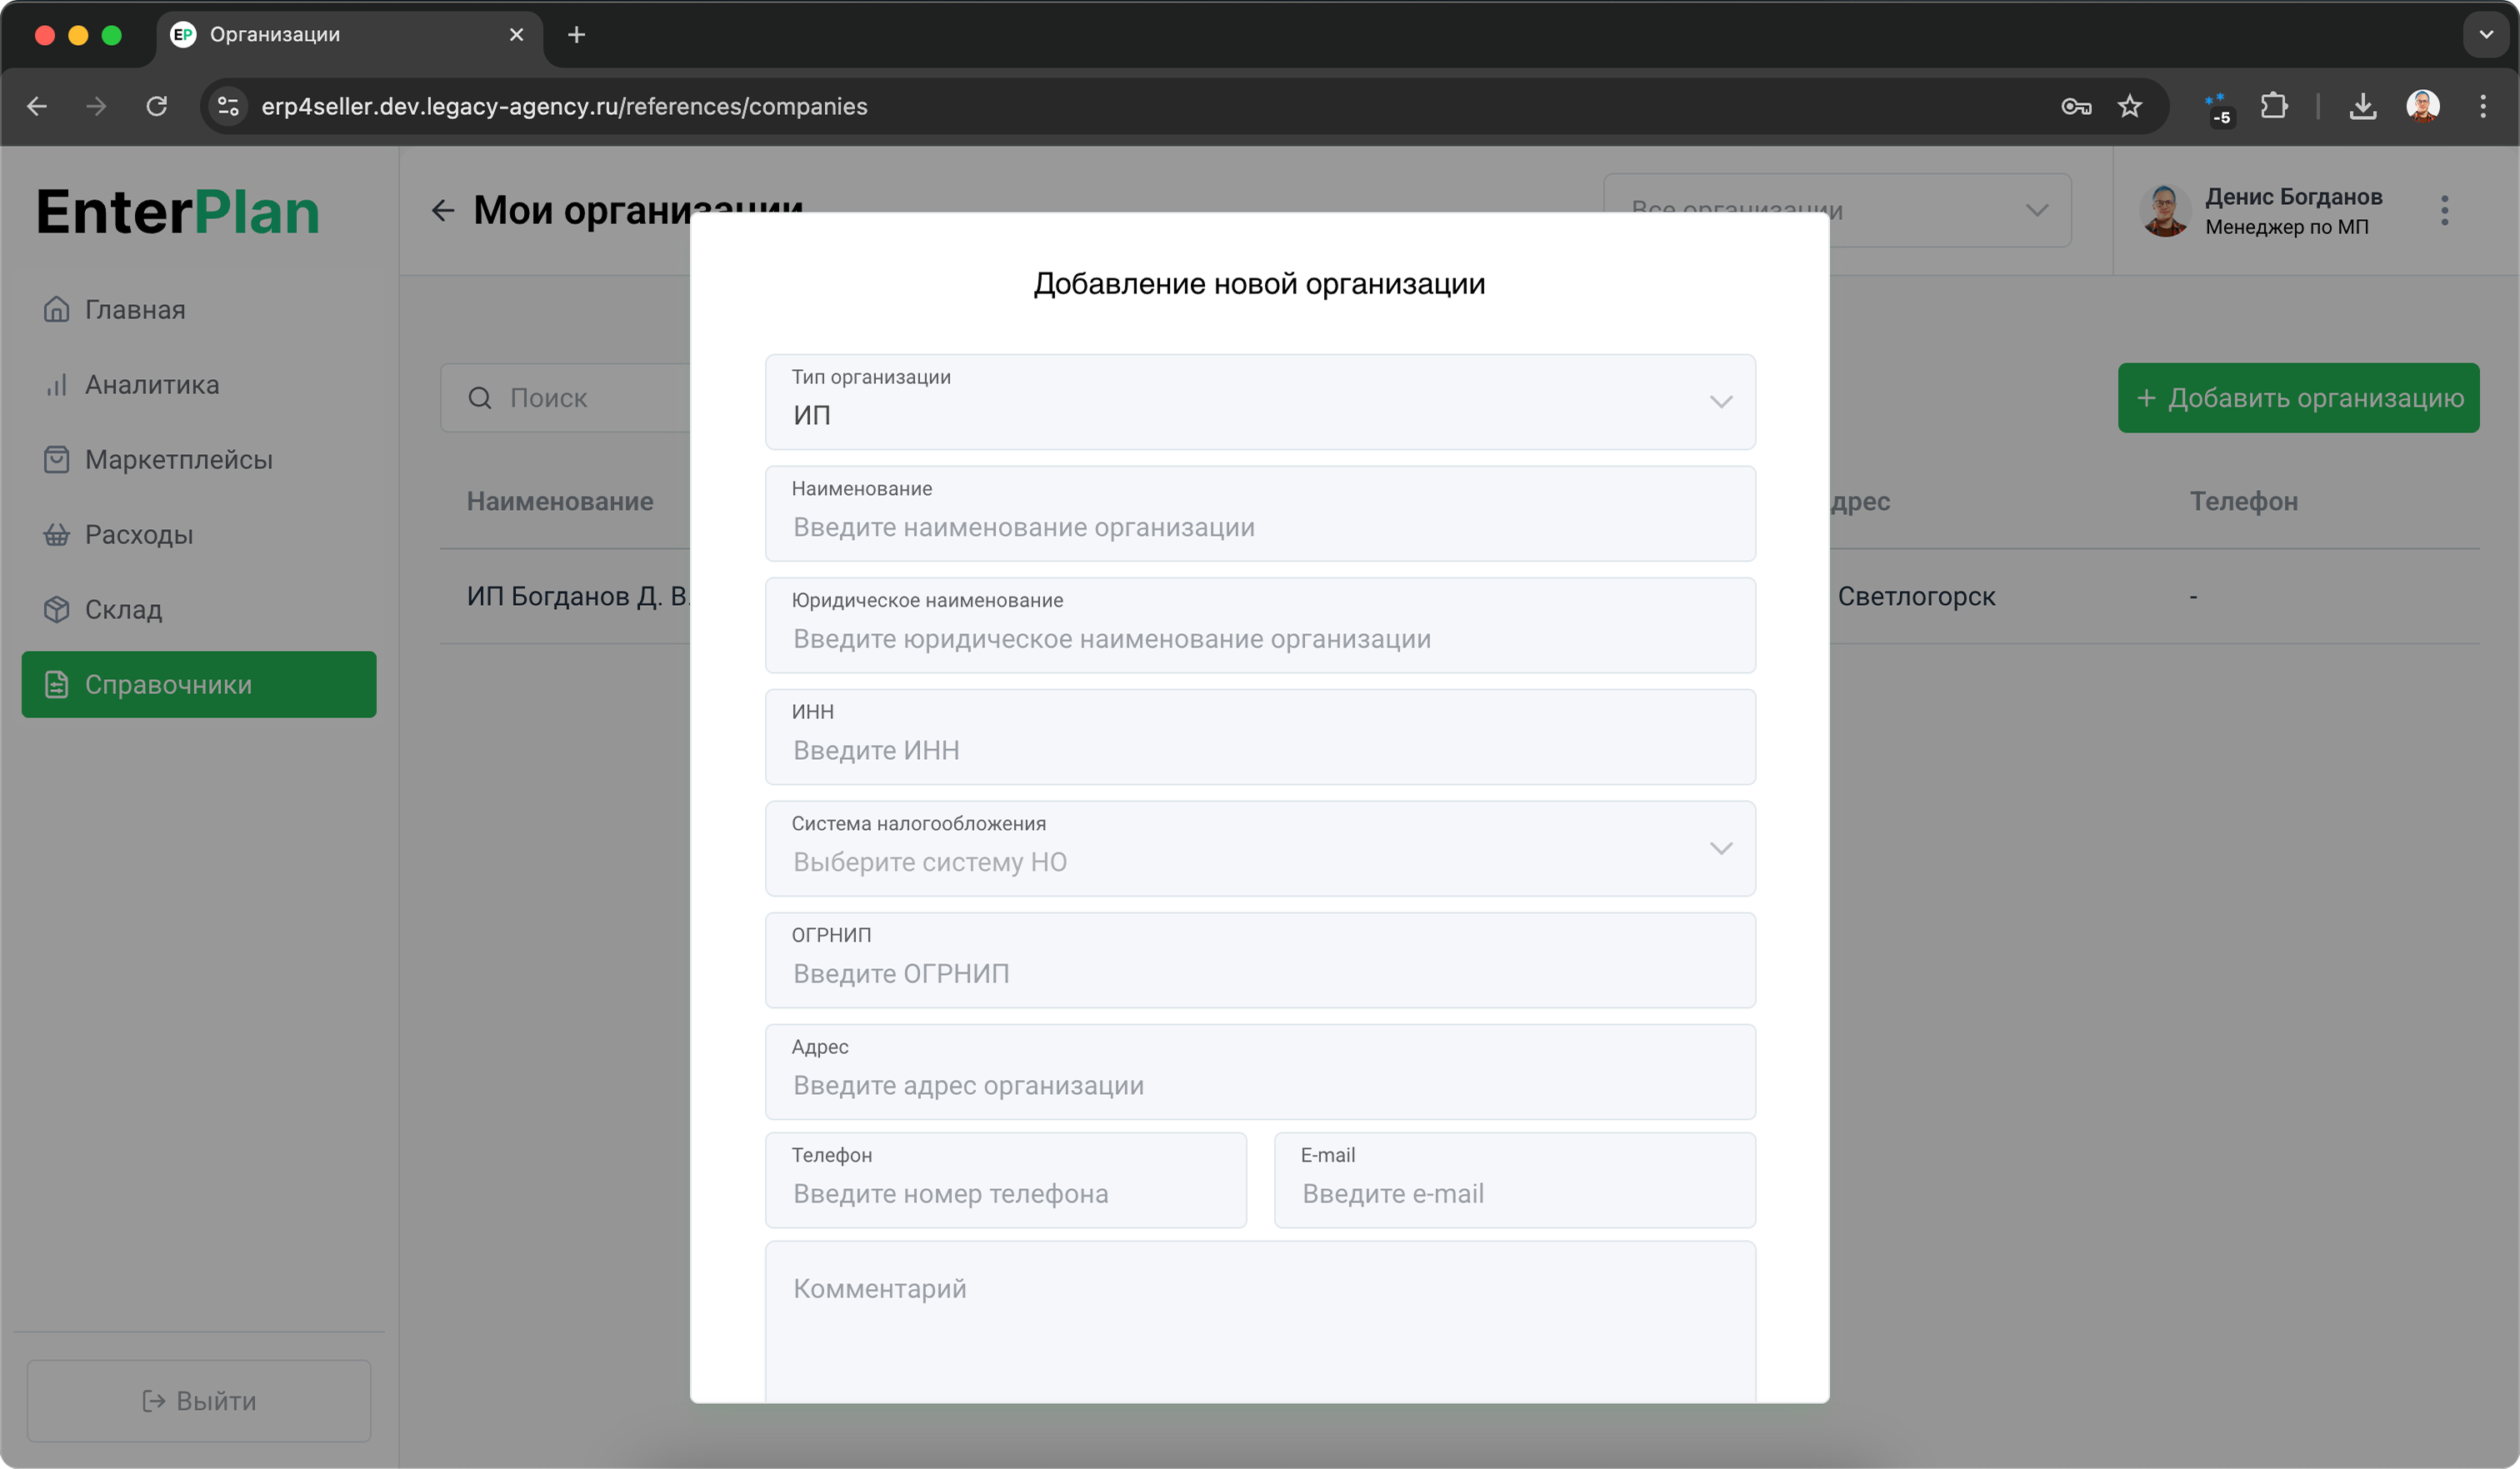The image size is (2520, 1469).
Task: Expand the Тип организации dropdown
Action: pyautogui.click(x=1259, y=402)
